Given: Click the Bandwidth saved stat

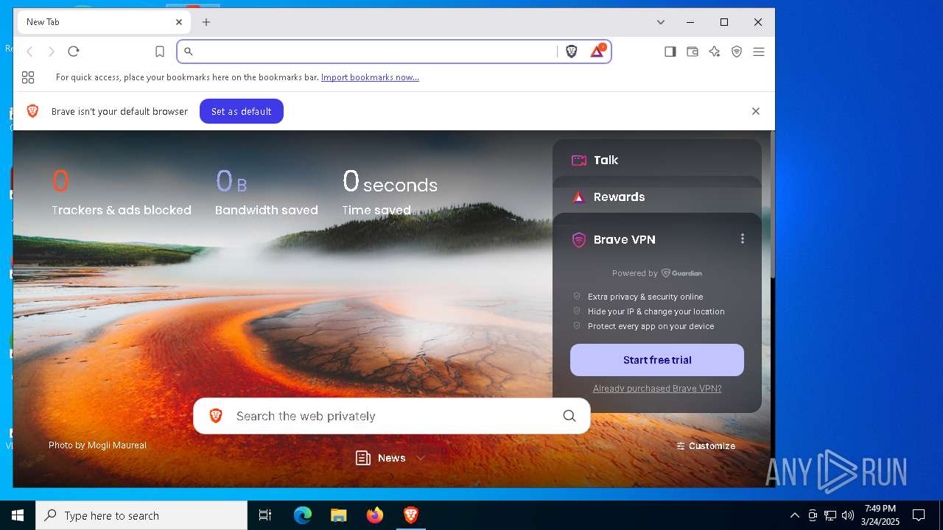Looking at the screenshot, I should [x=266, y=192].
